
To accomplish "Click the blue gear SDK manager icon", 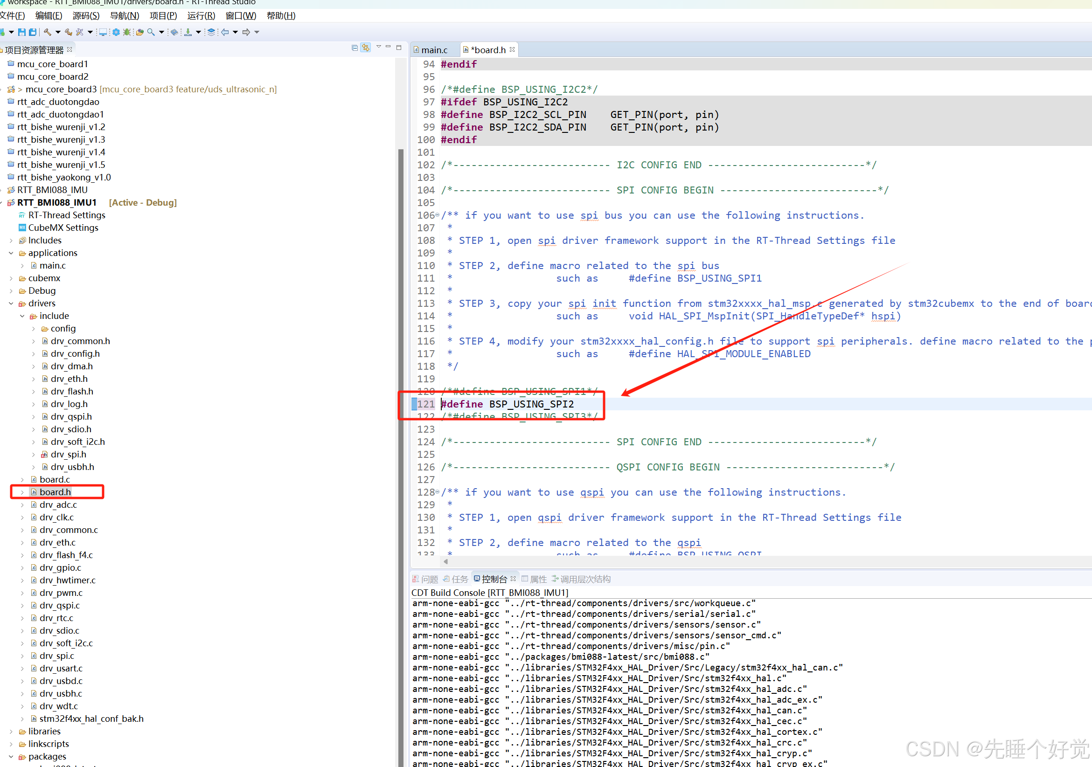I will (x=116, y=32).
